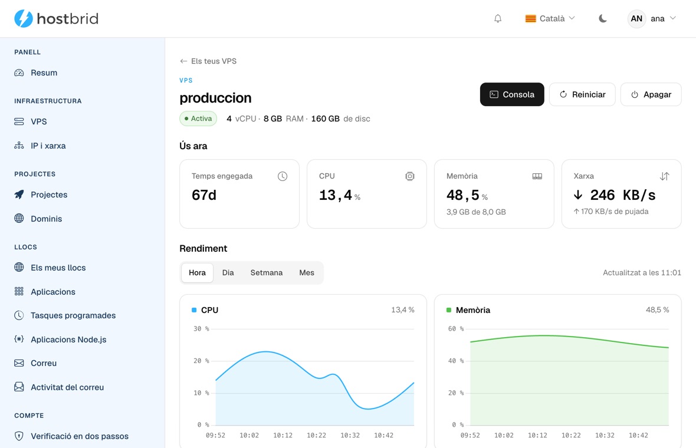The image size is (696, 448).
Task: Switch to the Setmana tab
Action: click(267, 273)
